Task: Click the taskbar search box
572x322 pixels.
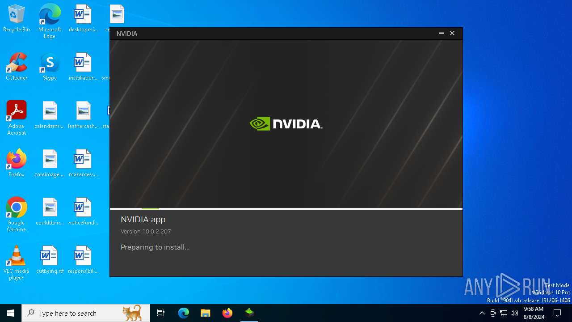Action: coord(86,313)
